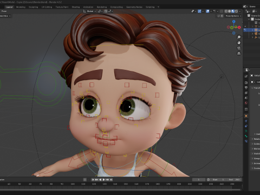This screenshot has width=260, height=195.
Task: Play animation in reverse
Action: [100, 180]
